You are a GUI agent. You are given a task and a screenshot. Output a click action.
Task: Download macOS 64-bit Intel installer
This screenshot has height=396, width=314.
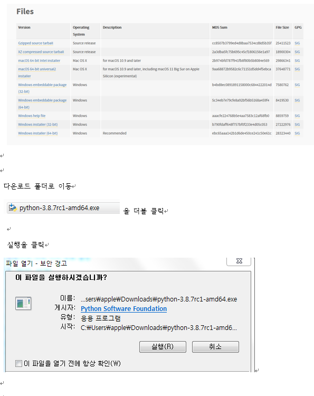pos(39,61)
